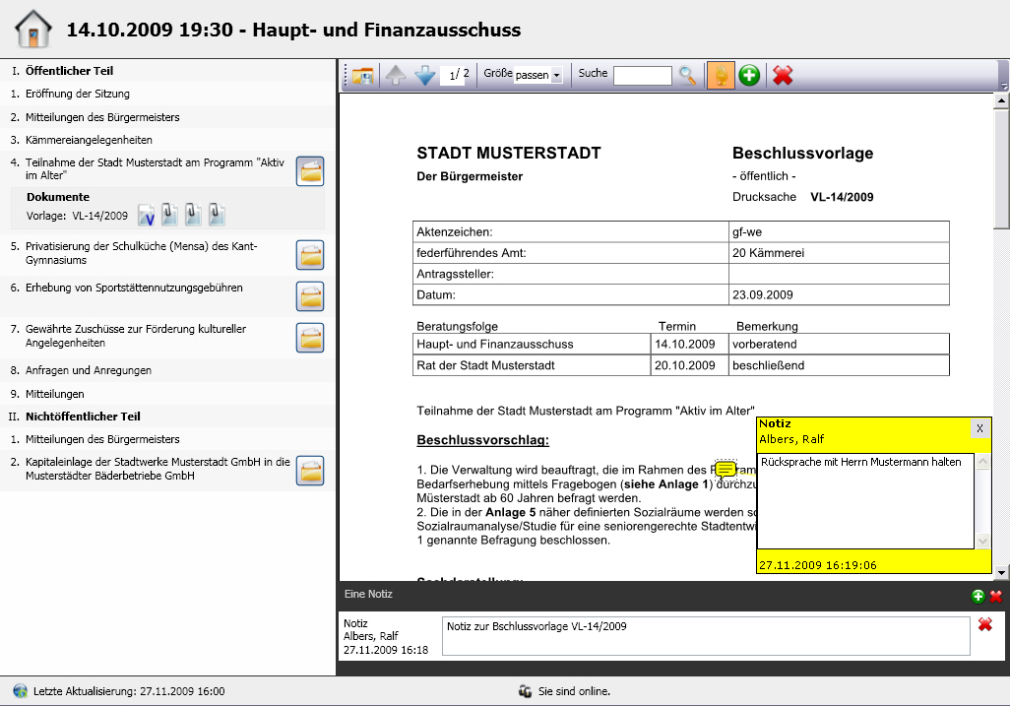The height and width of the screenshot is (706, 1010).
Task: Click the save document folder icon in toolbar
Action: coord(362,76)
